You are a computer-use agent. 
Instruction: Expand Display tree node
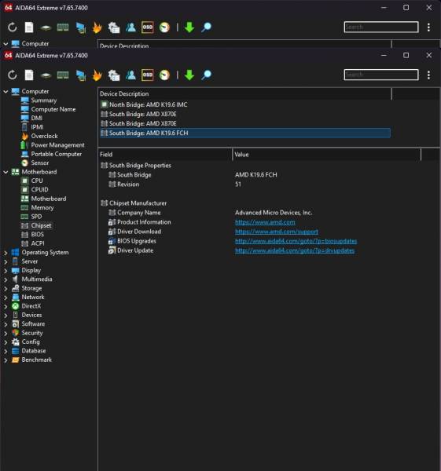[6, 271]
